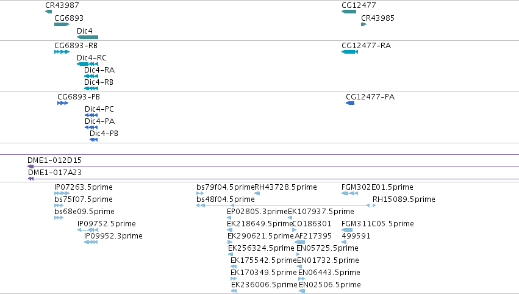Open the DME1-017A23 clone label
Viewport: 519px width, 294px height.
(55, 173)
